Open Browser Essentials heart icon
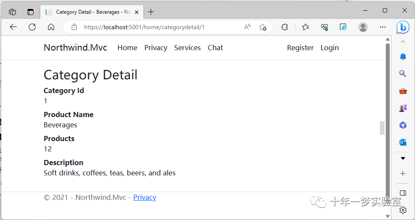This screenshot has width=415, height=220. click(324, 27)
